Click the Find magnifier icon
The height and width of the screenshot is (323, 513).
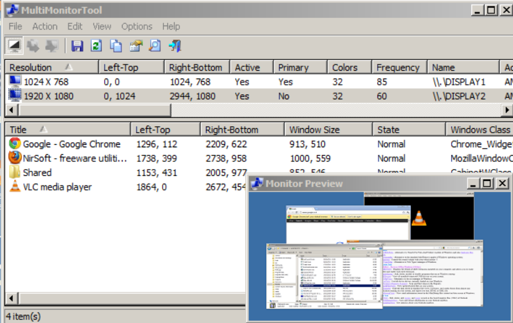point(154,46)
